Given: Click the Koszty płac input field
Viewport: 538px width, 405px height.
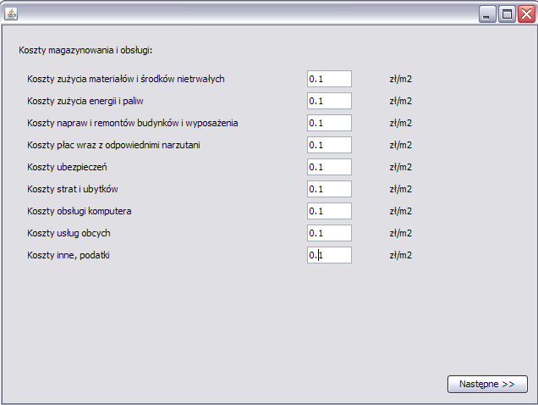Looking at the screenshot, I should [329, 145].
